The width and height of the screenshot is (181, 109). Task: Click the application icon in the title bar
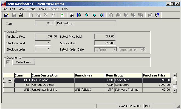click(x=4, y=4)
